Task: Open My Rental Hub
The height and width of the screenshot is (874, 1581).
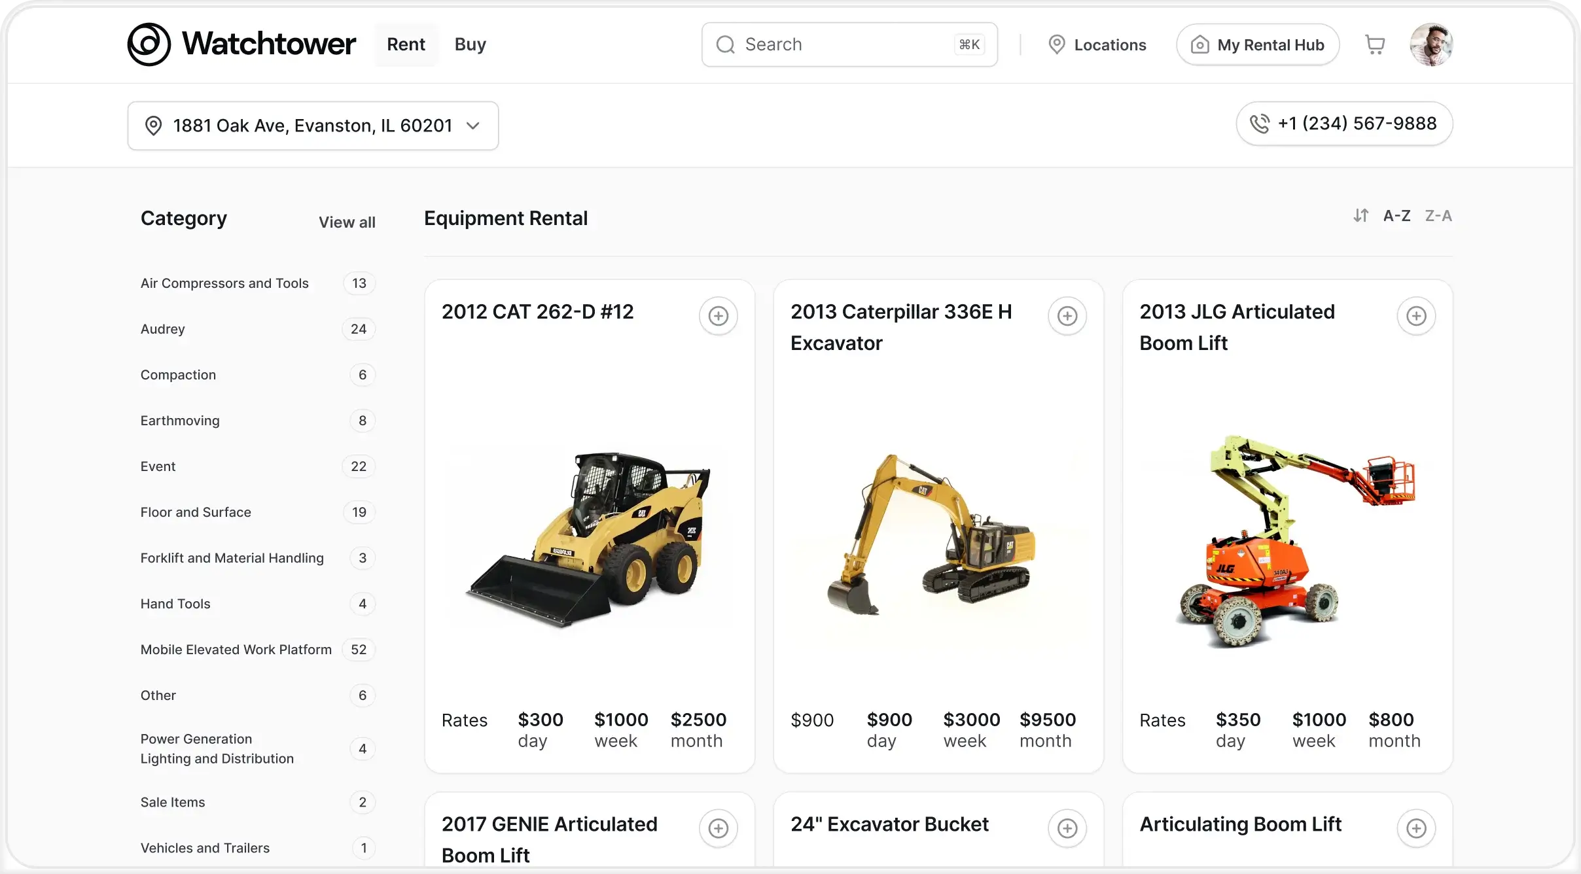Action: coord(1257,44)
